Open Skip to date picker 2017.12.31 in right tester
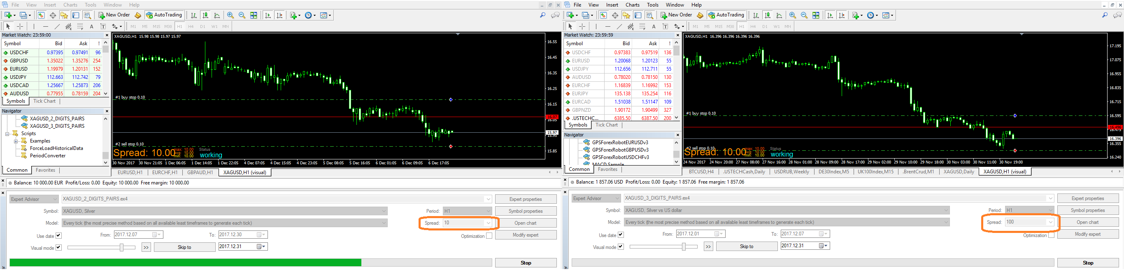This screenshot has width=1124, height=274. [x=805, y=246]
